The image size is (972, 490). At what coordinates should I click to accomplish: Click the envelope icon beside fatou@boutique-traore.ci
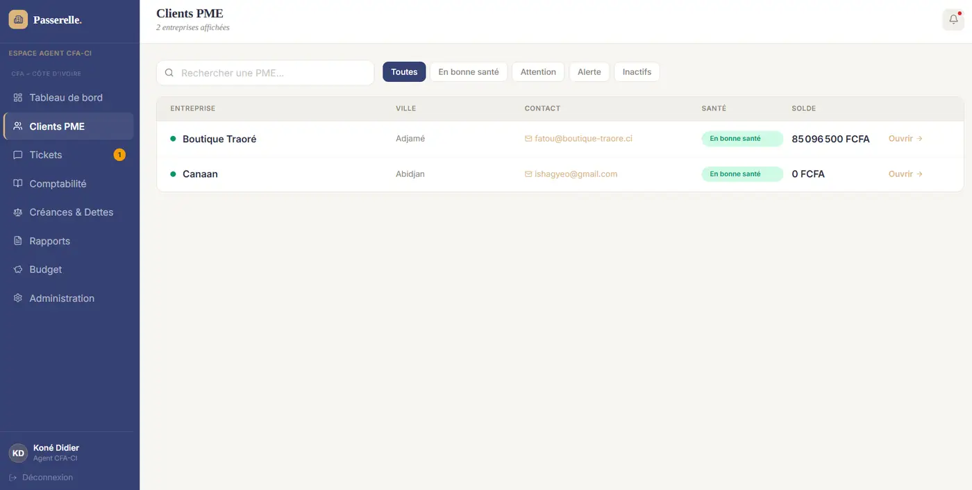(x=528, y=139)
